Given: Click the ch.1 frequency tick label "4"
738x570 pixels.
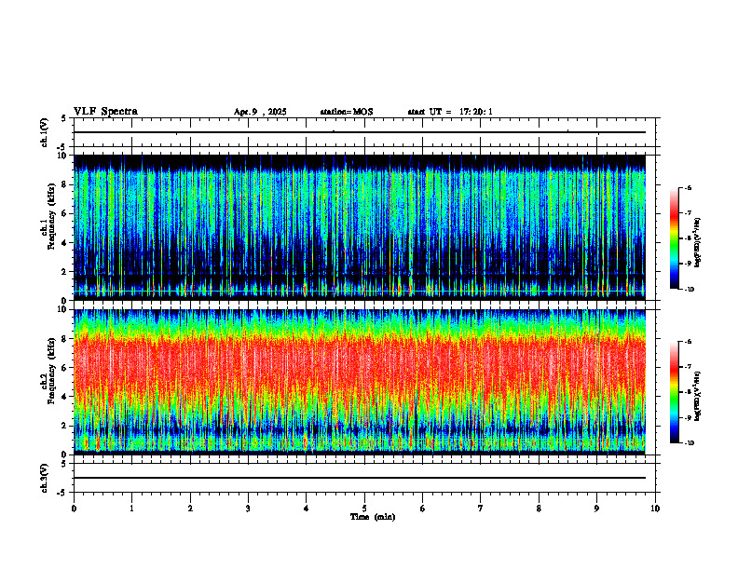Looking at the screenshot, I should click(66, 243).
